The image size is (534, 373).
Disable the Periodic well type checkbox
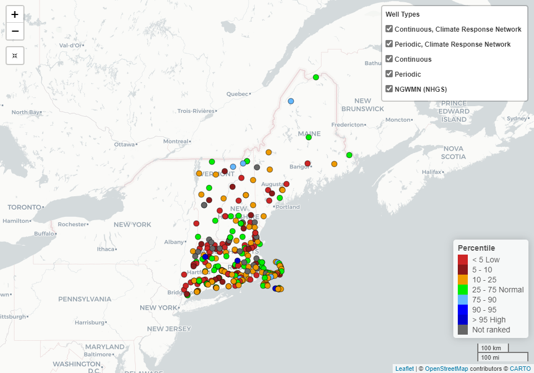tap(389, 74)
